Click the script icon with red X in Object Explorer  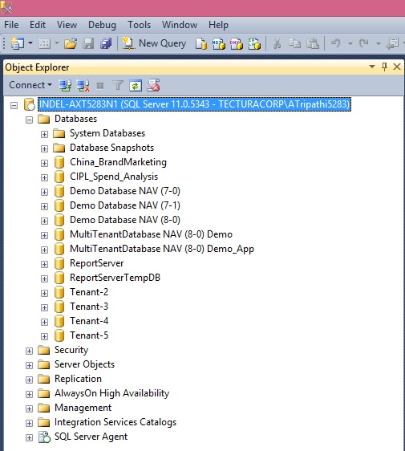point(153,85)
